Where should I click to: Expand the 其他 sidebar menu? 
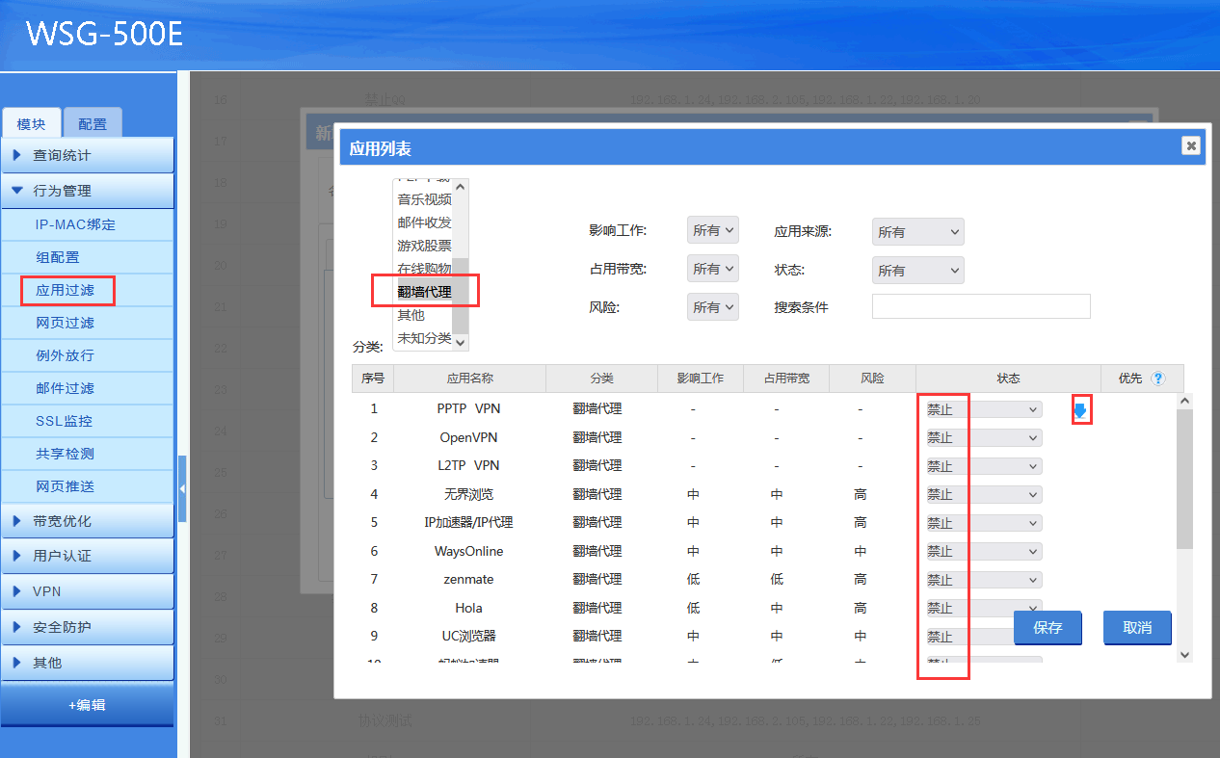88,663
